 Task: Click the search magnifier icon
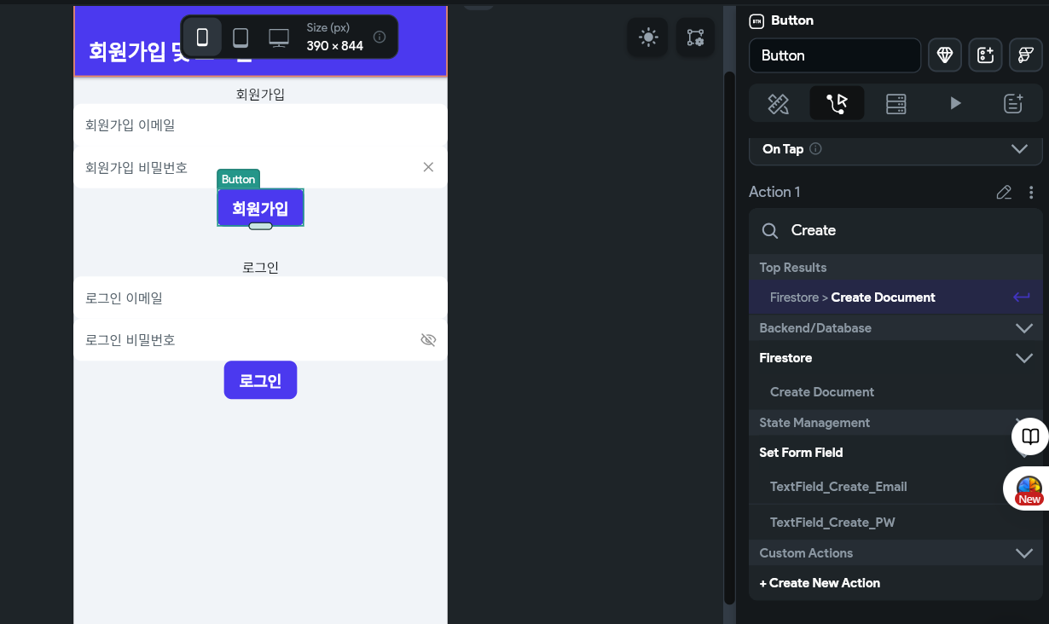(x=769, y=231)
